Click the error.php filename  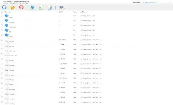pyautogui.click(x=11, y=65)
